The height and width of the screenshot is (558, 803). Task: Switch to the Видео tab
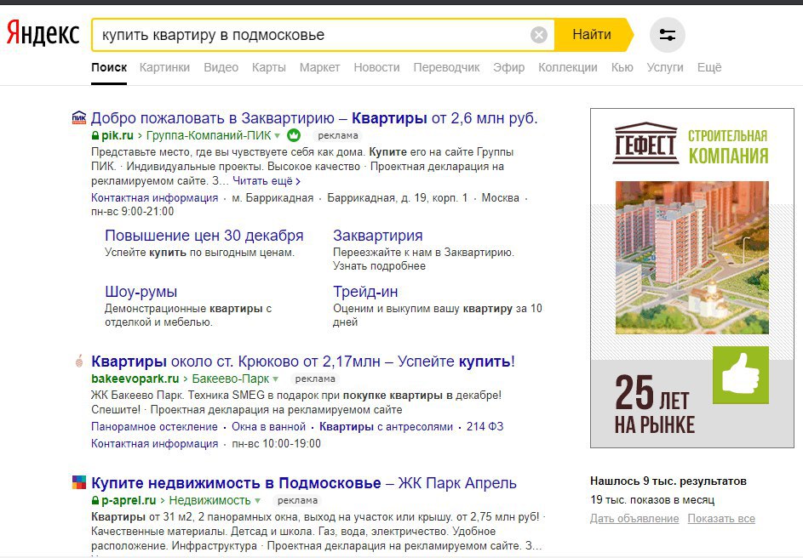(x=221, y=67)
